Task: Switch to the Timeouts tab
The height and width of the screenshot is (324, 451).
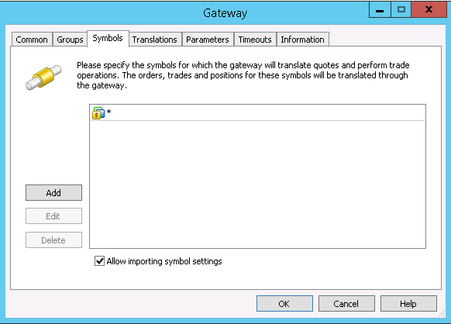Action: click(x=255, y=40)
